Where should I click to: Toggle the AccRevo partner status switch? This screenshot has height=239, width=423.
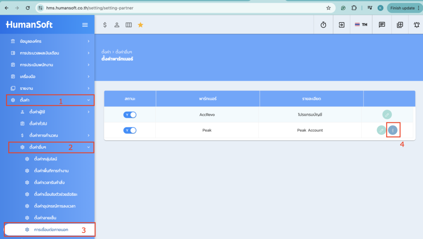click(130, 115)
